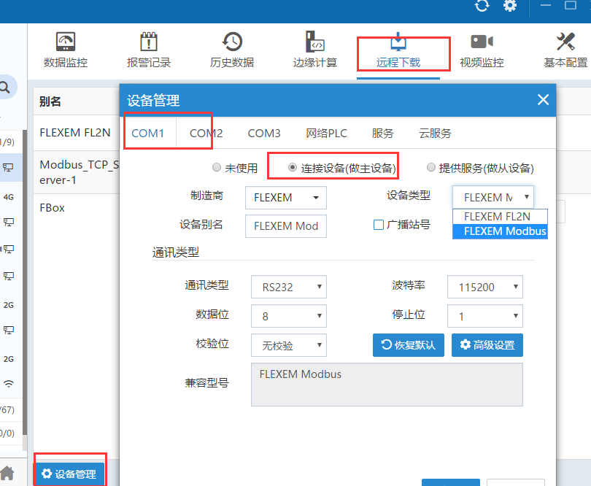Enable the 广播站号 checkbox
The height and width of the screenshot is (486, 591).
tap(379, 225)
